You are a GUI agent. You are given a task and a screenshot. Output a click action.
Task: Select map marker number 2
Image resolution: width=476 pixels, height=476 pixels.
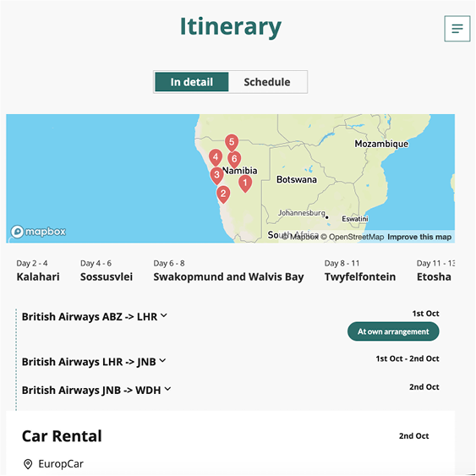(223, 194)
